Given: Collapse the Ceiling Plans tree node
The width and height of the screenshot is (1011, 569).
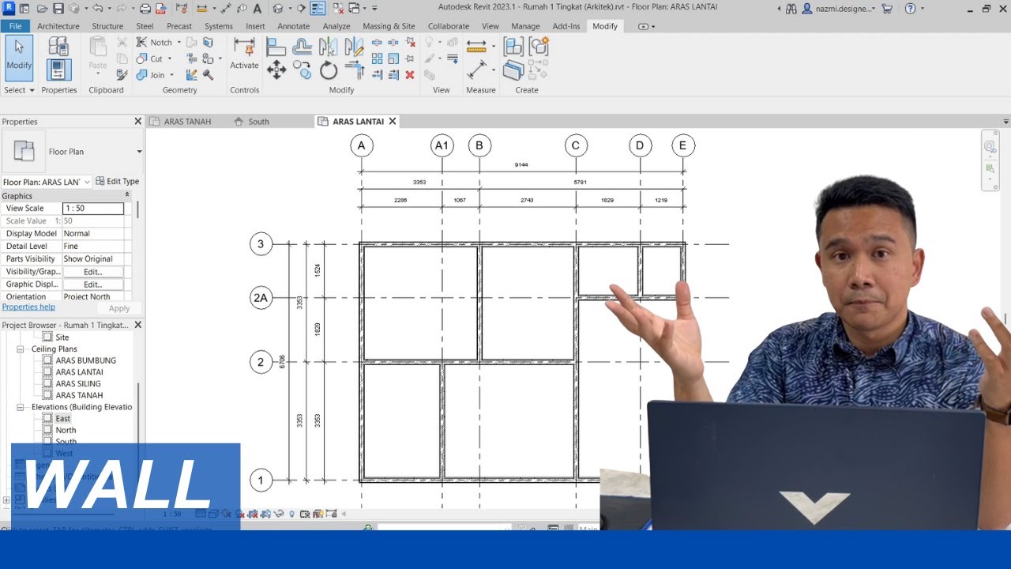Looking at the screenshot, I should pyautogui.click(x=21, y=349).
